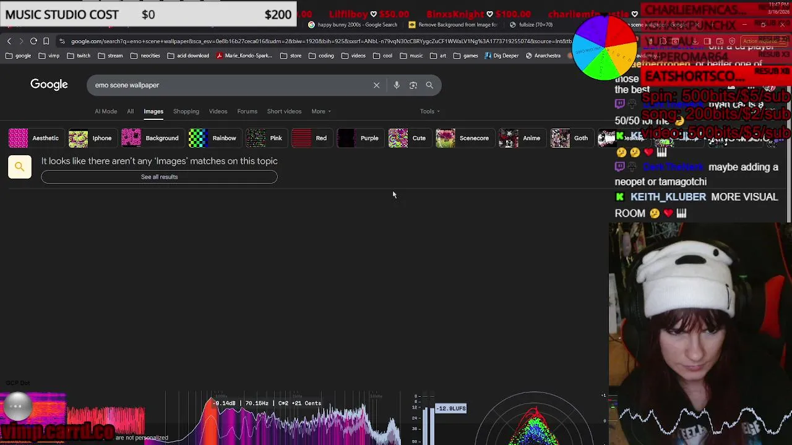The image size is (792, 445).
Task: Open the 'cool' bookmarks folder
Action: click(x=383, y=56)
